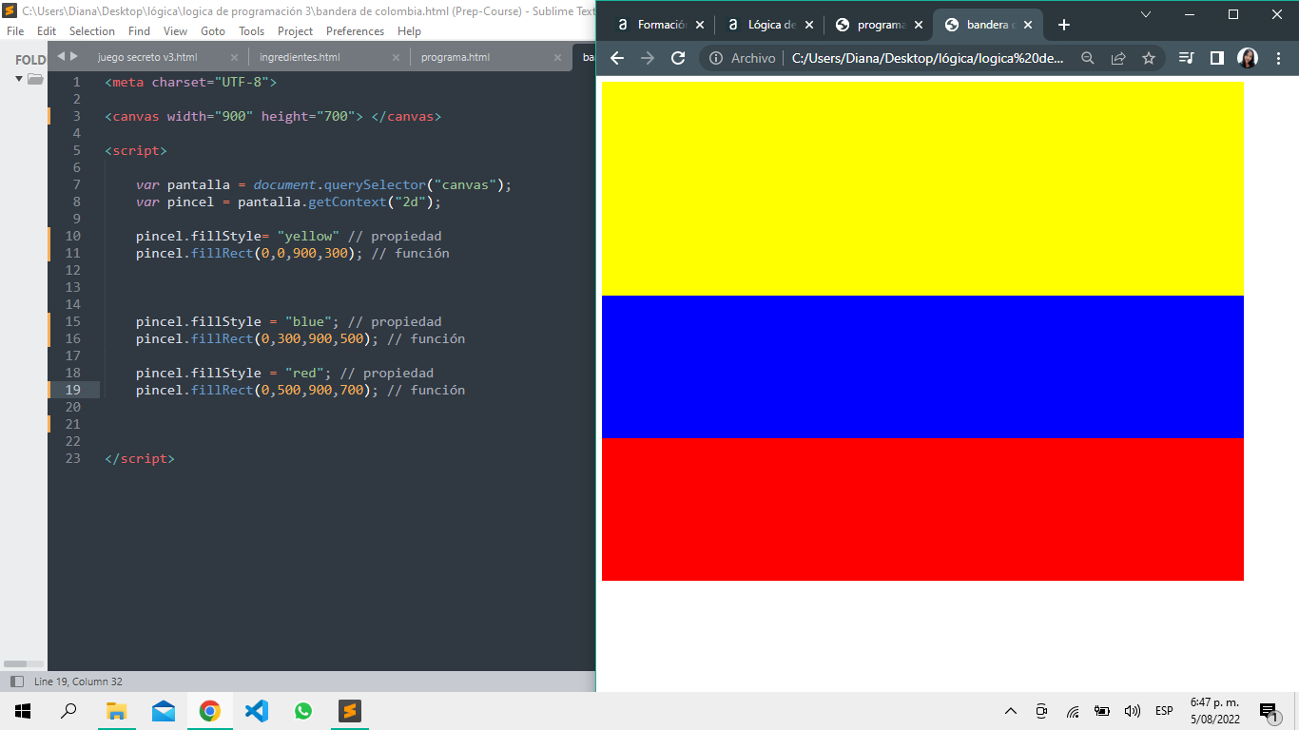
Task: Switch ESP input language indicator
Action: (x=1164, y=711)
